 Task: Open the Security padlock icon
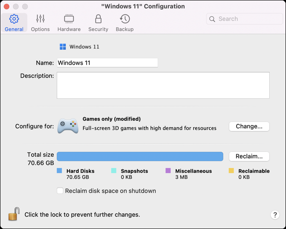click(98, 19)
